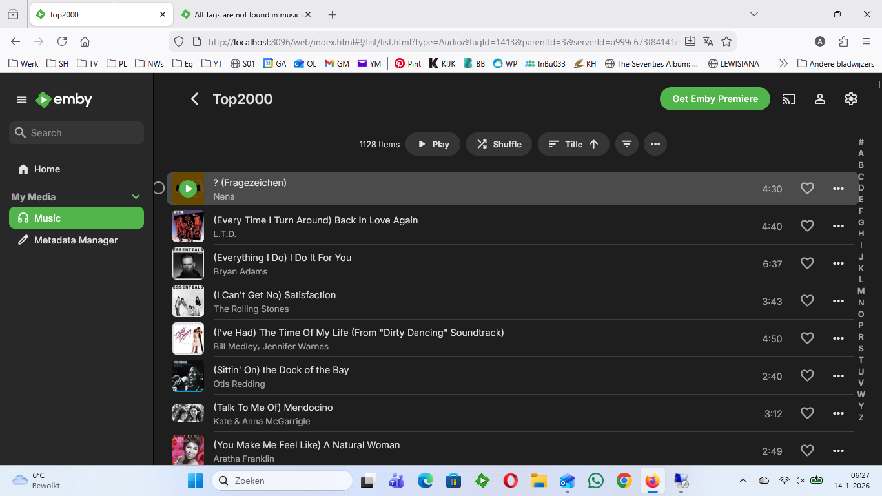The width and height of the screenshot is (882, 496).
Task: Collapse the My Media section chevron
Action: (136, 197)
